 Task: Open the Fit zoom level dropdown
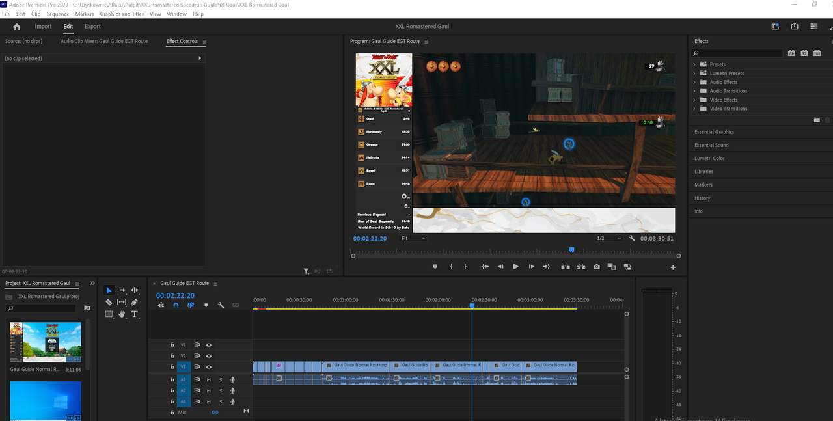[x=413, y=238]
